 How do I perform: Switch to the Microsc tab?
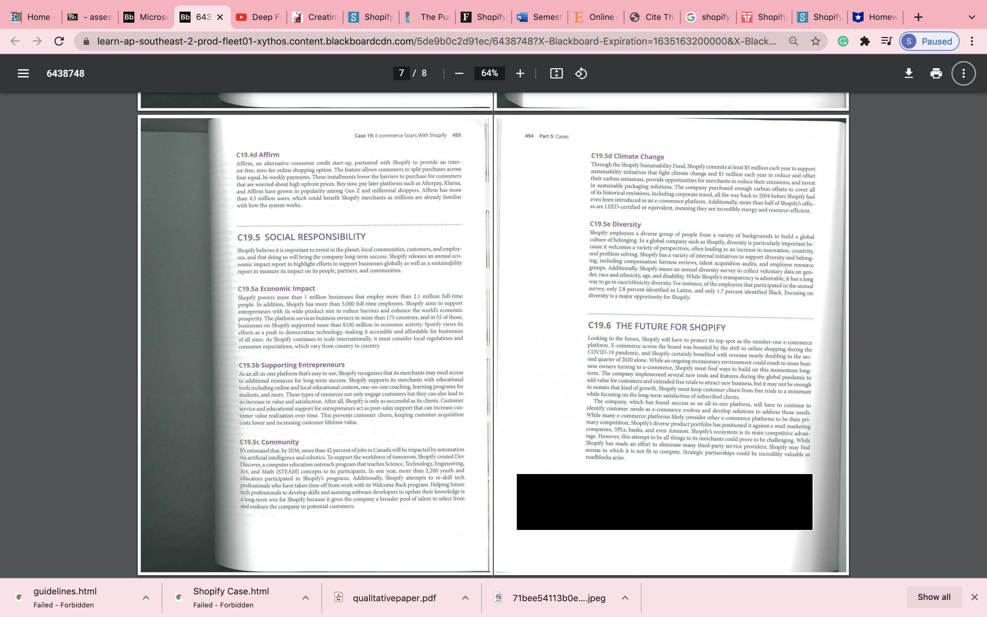146,17
